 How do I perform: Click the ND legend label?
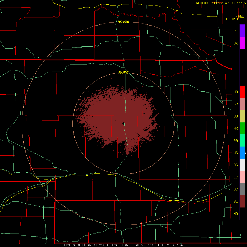(x=235, y=214)
